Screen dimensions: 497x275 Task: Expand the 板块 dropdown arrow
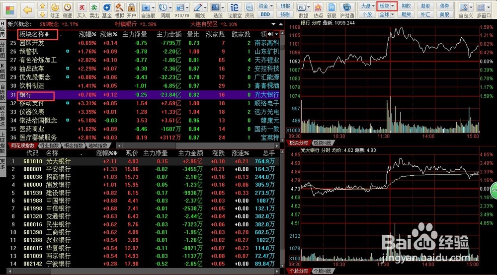point(393,5)
